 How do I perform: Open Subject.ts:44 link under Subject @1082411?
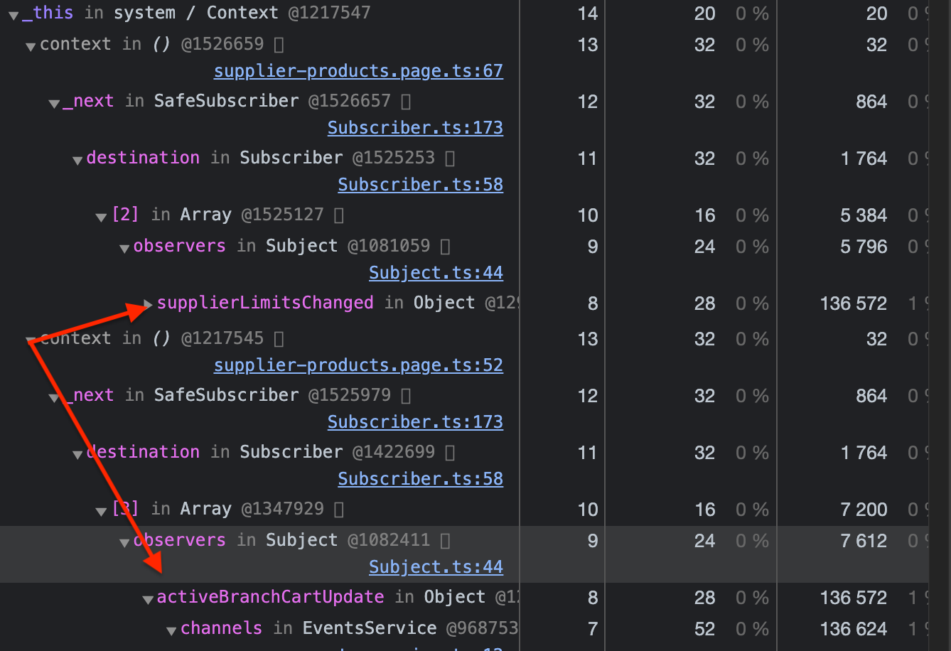pos(436,567)
